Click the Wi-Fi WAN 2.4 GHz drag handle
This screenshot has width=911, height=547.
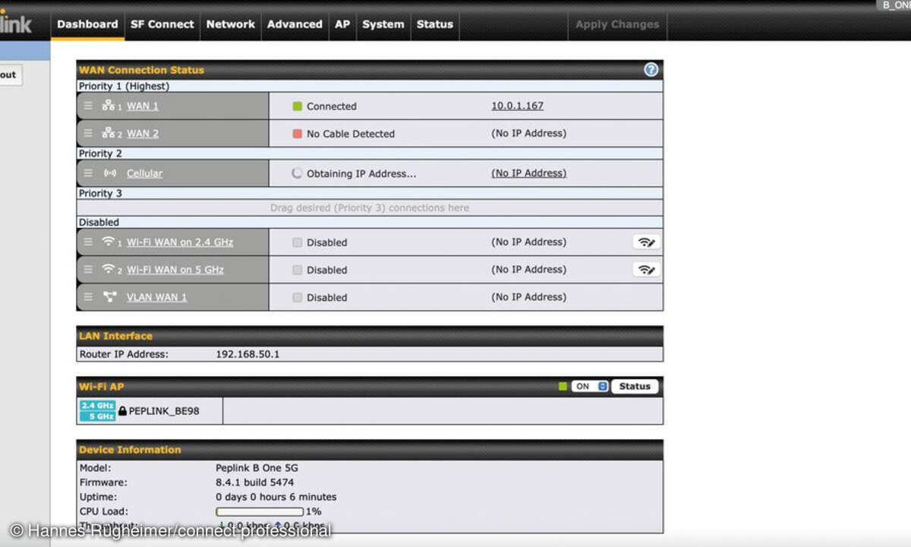[88, 242]
